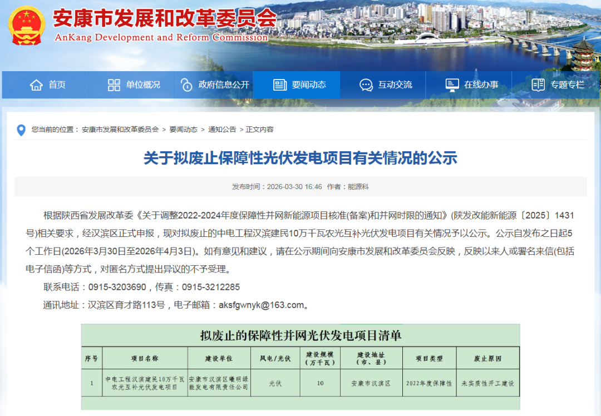Click the home icon beside 首页

click(36, 85)
